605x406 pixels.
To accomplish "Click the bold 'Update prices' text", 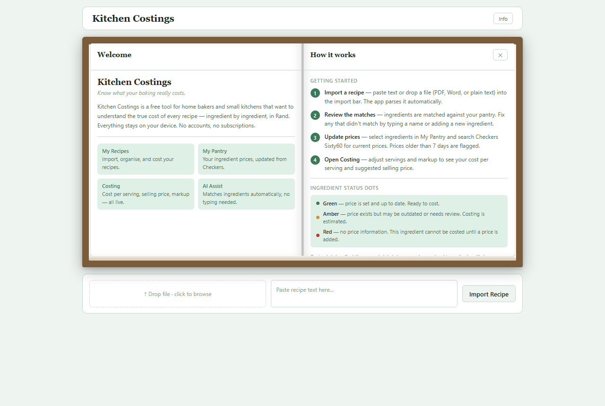I will tap(342, 137).
